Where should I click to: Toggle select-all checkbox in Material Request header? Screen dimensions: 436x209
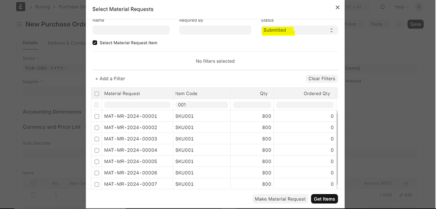[x=97, y=94]
